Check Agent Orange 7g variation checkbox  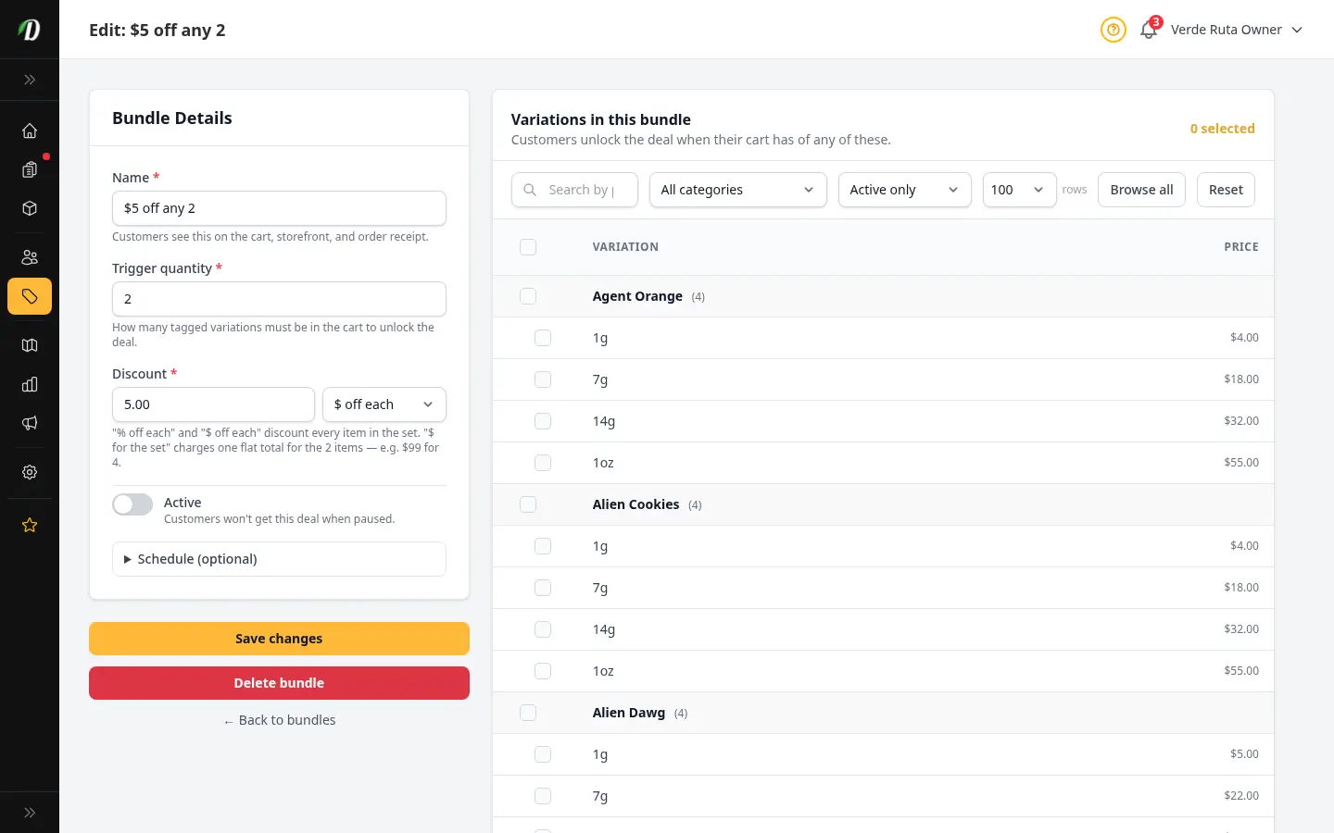(543, 379)
